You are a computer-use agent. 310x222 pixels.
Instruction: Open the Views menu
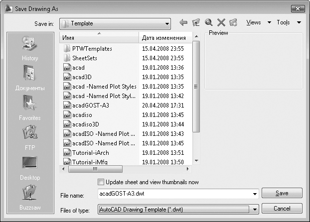pyautogui.click(x=257, y=23)
